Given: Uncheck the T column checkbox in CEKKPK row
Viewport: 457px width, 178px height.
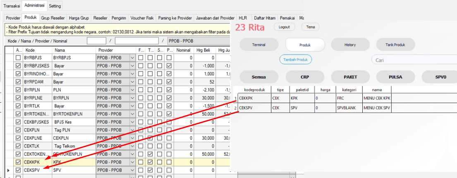Looking at the screenshot, I should click(x=150, y=162).
